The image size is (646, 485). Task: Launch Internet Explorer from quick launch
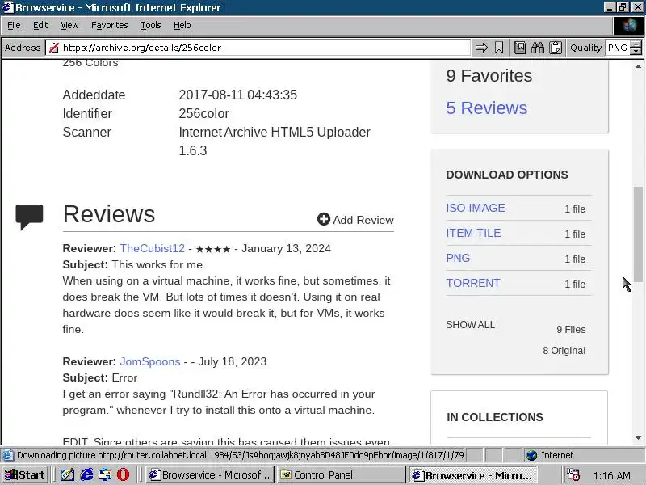pyautogui.click(x=86, y=474)
